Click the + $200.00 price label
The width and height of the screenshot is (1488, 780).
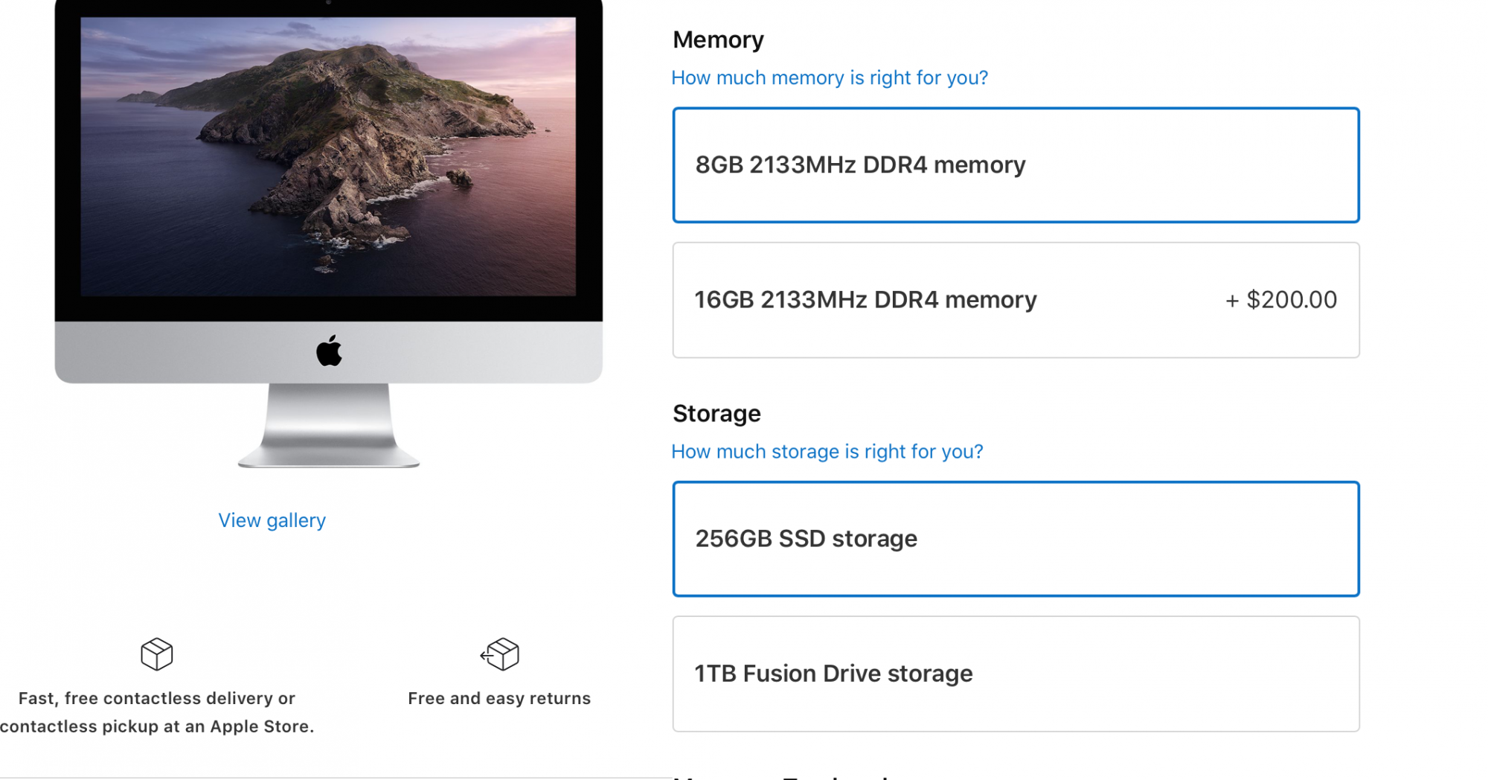(1280, 300)
